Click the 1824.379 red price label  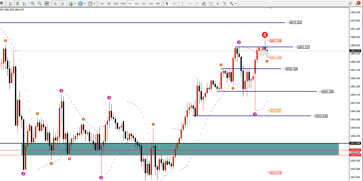(x=276, y=173)
